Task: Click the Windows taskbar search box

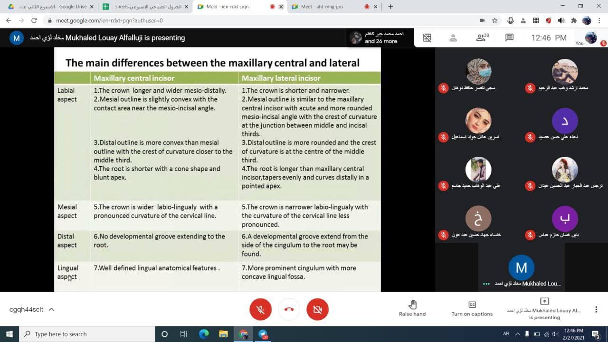Action: click(x=88, y=334)
